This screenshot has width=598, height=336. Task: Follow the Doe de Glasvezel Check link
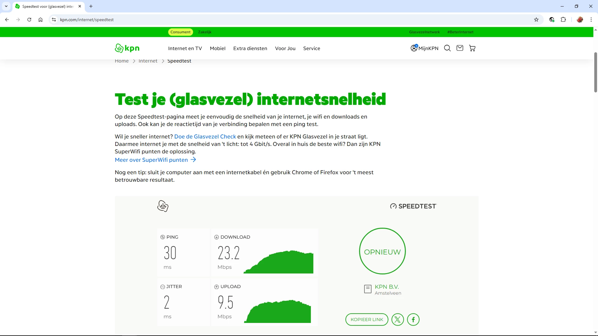click(205, 137)
